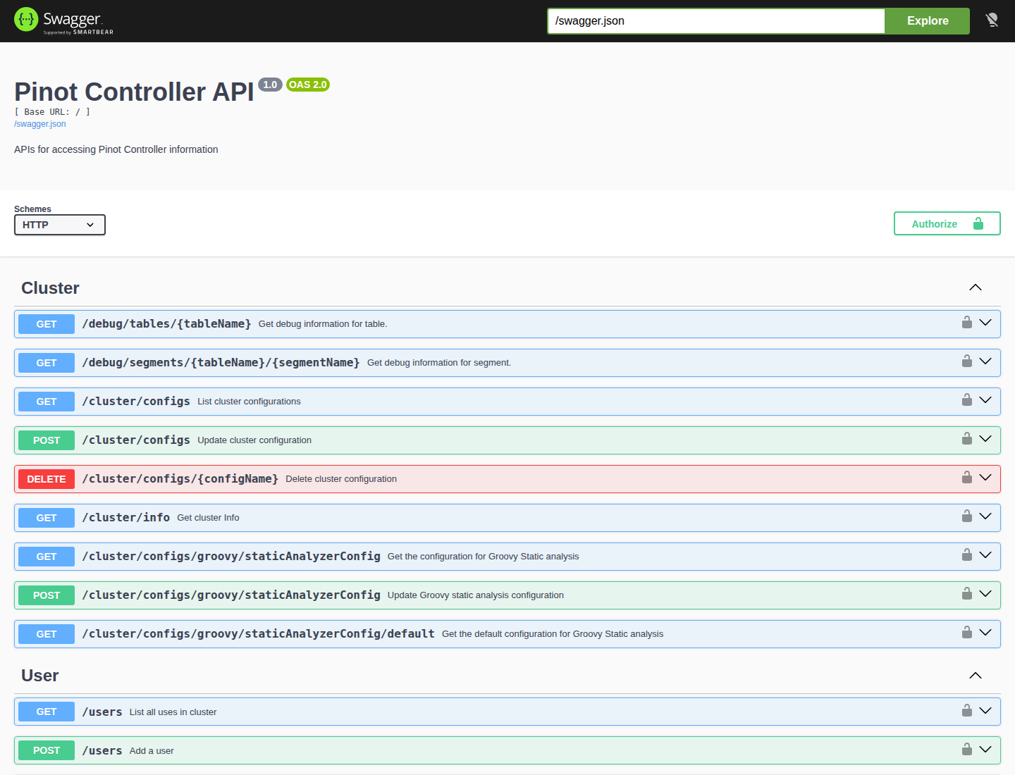Click lock icon for GET /users

[967, 710]
